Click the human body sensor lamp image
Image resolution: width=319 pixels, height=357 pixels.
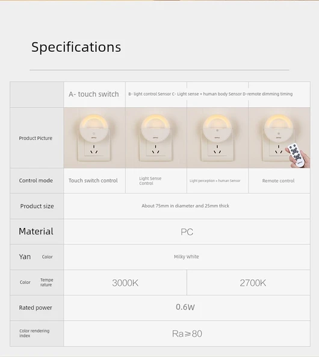click(218, 137)
